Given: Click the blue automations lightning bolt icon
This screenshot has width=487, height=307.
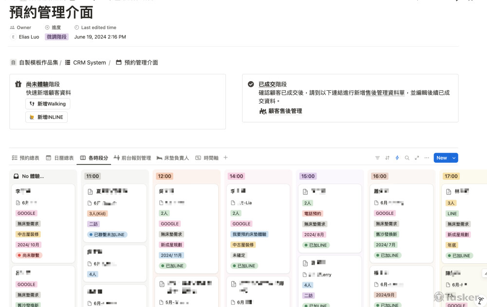Looking at the screenshot, I should [x=397, y=157].
